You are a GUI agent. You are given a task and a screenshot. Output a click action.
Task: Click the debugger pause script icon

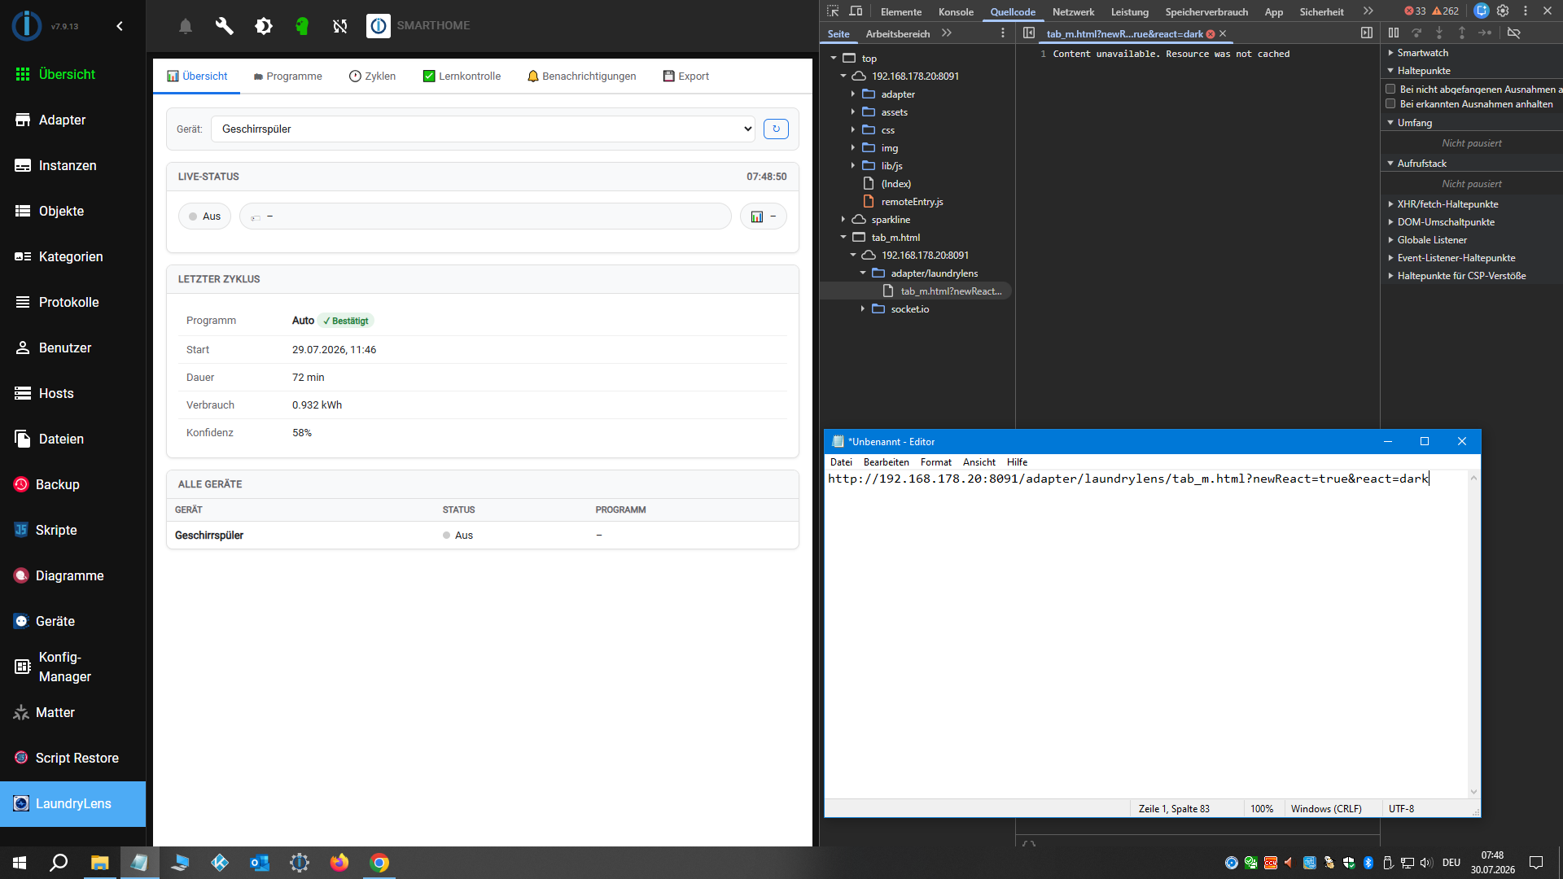coord(1394,33)
